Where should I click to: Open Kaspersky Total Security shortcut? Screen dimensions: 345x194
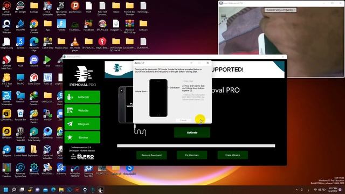tap(34, 134)
